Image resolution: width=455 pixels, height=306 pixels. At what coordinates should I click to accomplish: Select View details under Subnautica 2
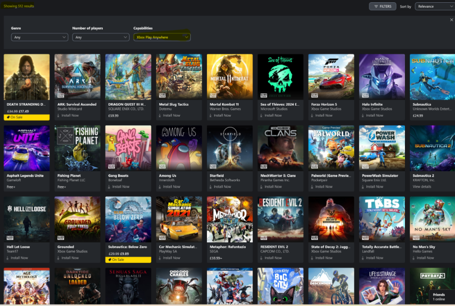pos(422,187)
